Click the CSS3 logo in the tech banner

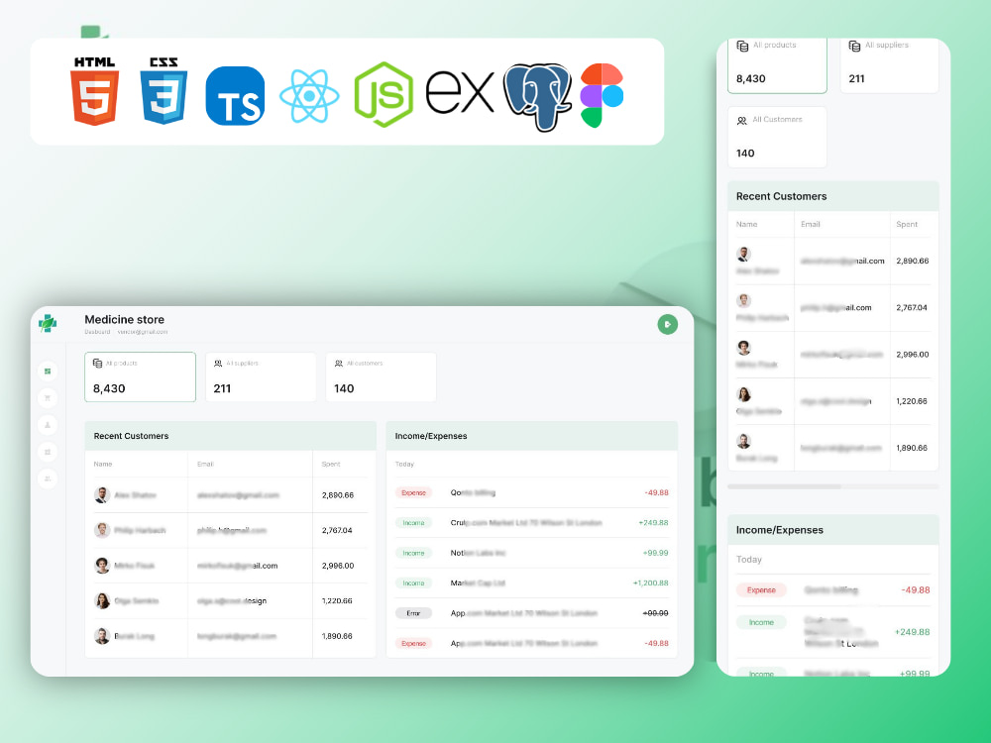pos(164,91)
